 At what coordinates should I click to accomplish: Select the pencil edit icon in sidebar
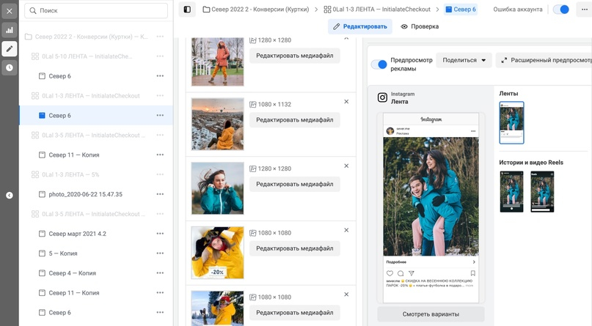pyautogui.click(x=9, y=49)
